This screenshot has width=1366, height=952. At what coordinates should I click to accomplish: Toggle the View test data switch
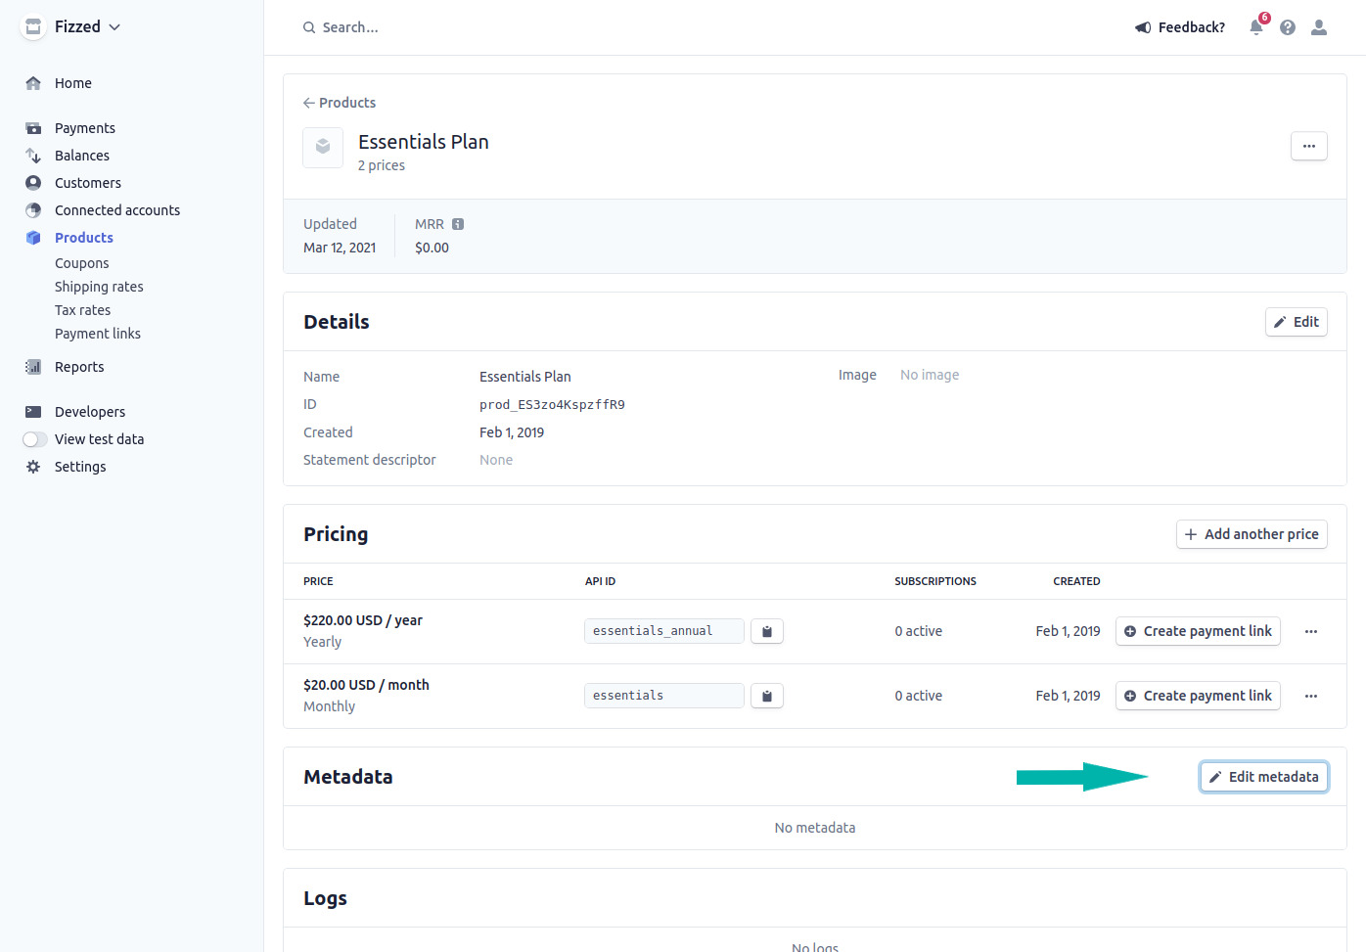coord(35,439)
